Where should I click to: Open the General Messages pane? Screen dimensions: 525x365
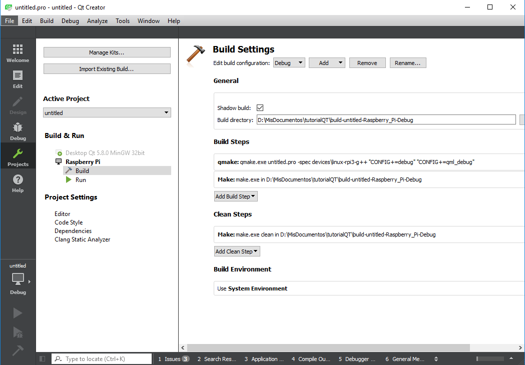(405, 358)
